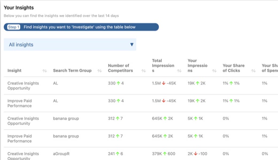
Task: Click 1% share of clicks in Improve Paid AL row
Action: (x=225, y=101)
